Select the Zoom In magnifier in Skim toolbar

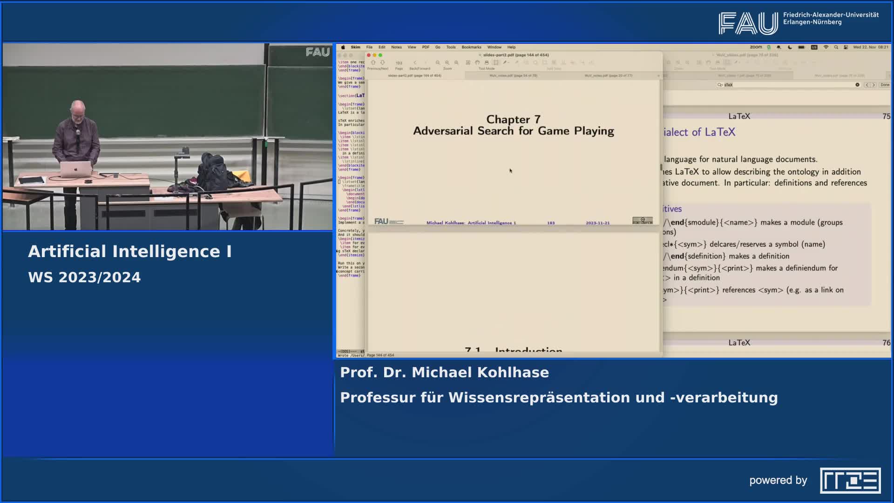(x=447, y=62)
